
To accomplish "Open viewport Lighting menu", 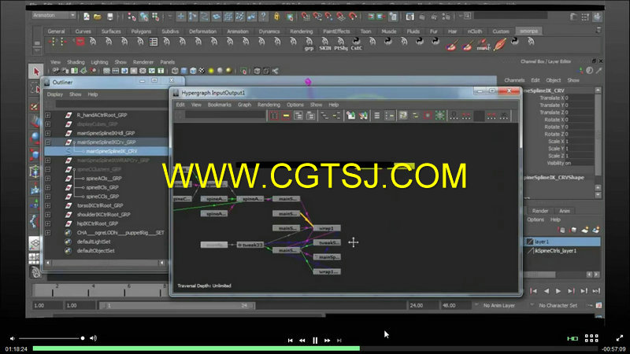I will click(x=99, y=62).
